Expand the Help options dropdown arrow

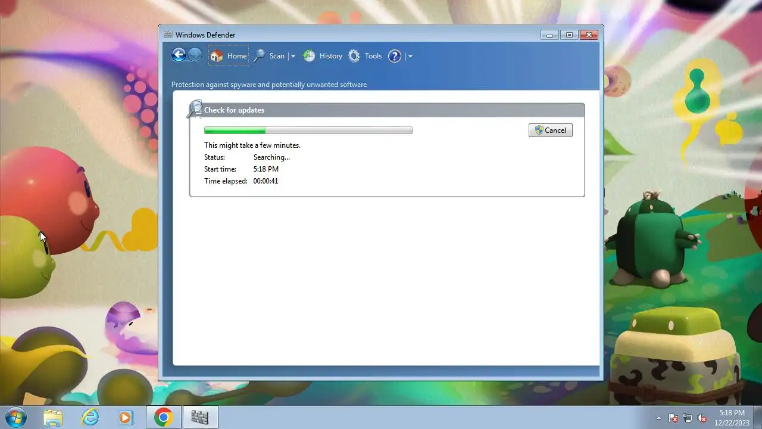click(x=410, y=56)
